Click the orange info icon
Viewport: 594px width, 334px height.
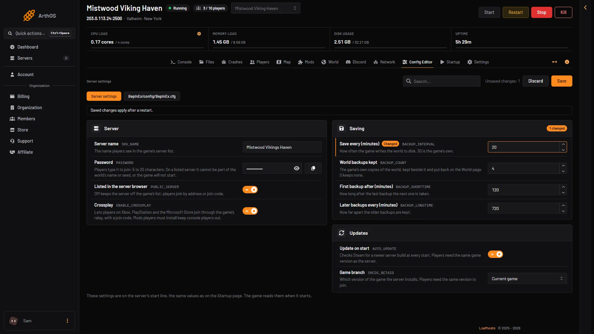click(x=567, y=62)
